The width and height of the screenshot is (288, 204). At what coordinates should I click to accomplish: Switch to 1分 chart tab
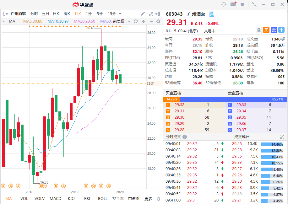tap(89, 14)
